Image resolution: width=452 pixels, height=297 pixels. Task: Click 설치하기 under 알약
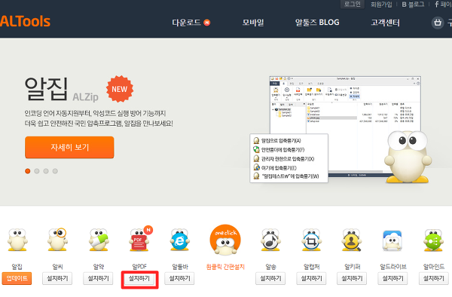[x=98, y=279]
